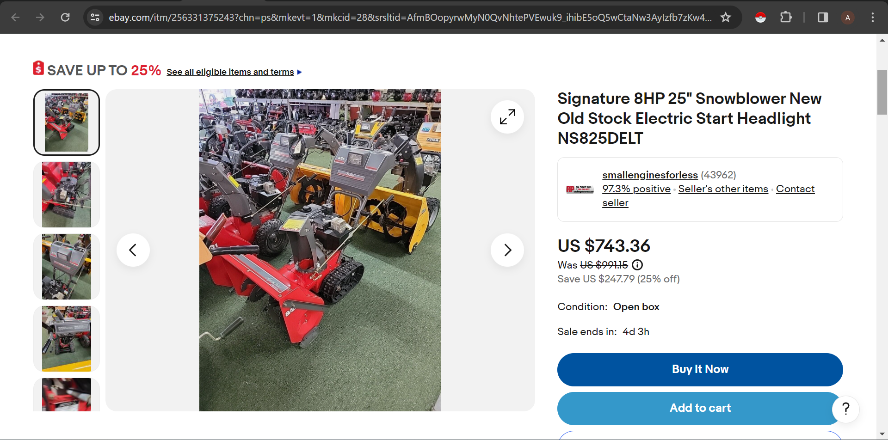Select the second snowblower thumbnail
Screen dimensions: 888x440
click(x=67, y=195)
